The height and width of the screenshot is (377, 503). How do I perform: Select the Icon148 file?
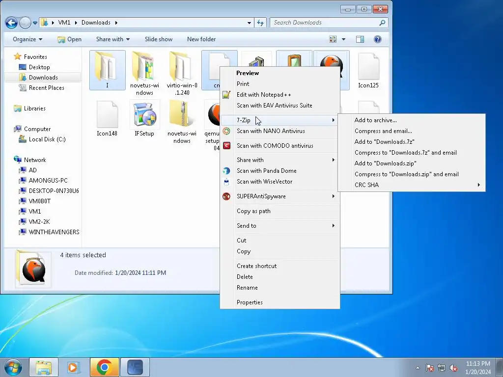pos(107,118)
